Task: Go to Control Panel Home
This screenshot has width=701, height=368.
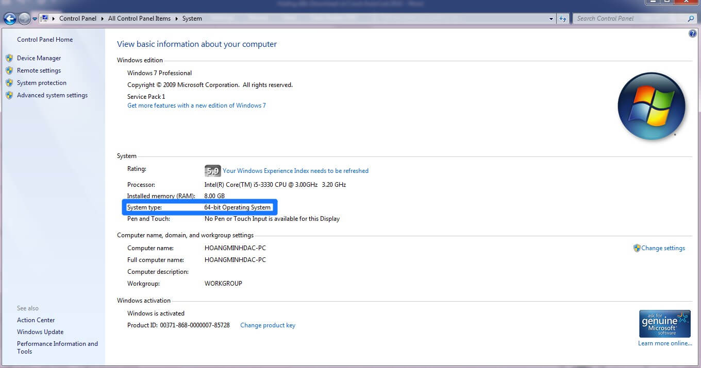Action: 45,40
